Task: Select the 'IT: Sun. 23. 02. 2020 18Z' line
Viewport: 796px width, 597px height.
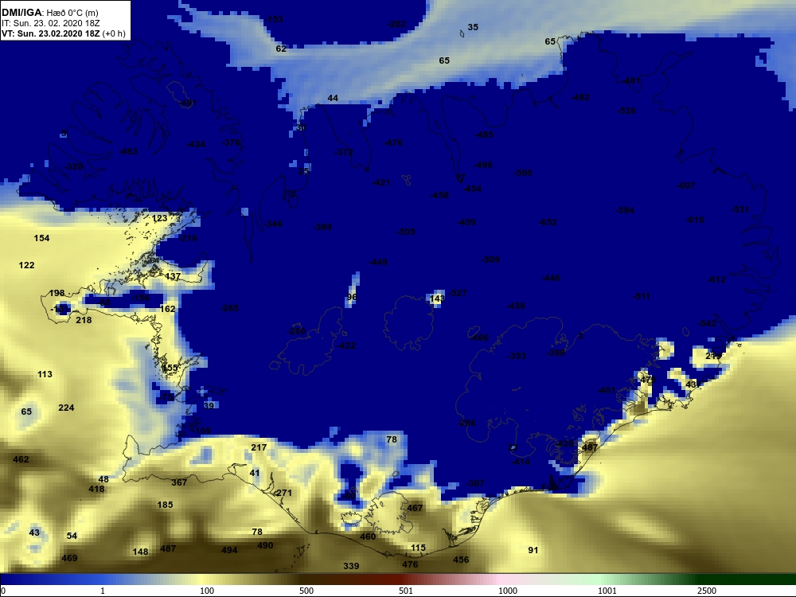Action: (x=50, y=23)
